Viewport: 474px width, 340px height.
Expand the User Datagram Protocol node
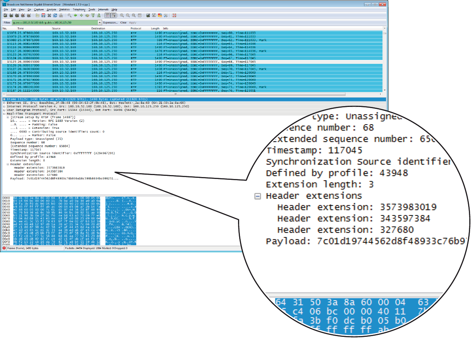point(4,110)
